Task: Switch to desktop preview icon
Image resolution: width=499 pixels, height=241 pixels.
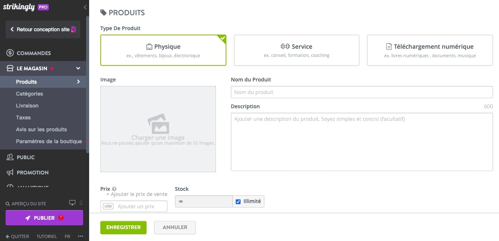Action: 72,203
